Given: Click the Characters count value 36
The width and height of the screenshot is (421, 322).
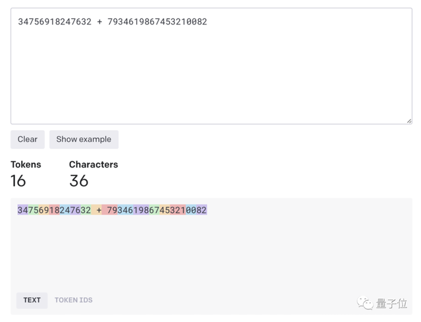Looking at the screenshot, I should click(x=78, y=181).
